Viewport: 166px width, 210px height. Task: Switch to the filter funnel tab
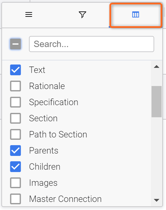coord(82,14)
